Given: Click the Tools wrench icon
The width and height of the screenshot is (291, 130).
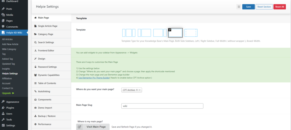Looking at the screenshot, I should coord(3,120).
